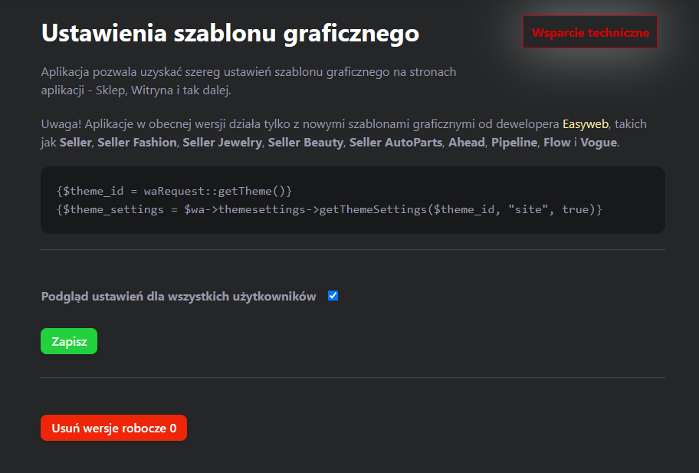The height and width of the screenshot is (473, 699).
Task: Click the Seller Jewelry theme name
Action: [222, 143]
